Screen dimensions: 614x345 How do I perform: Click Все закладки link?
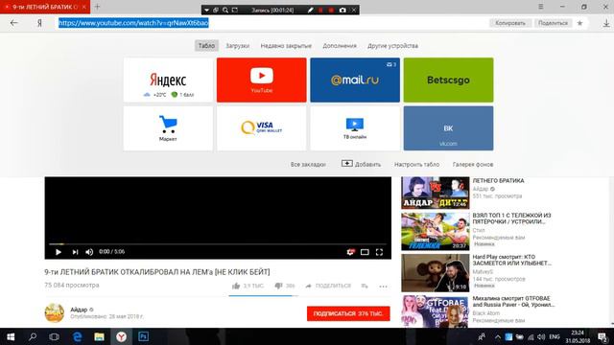click(308, 165)
